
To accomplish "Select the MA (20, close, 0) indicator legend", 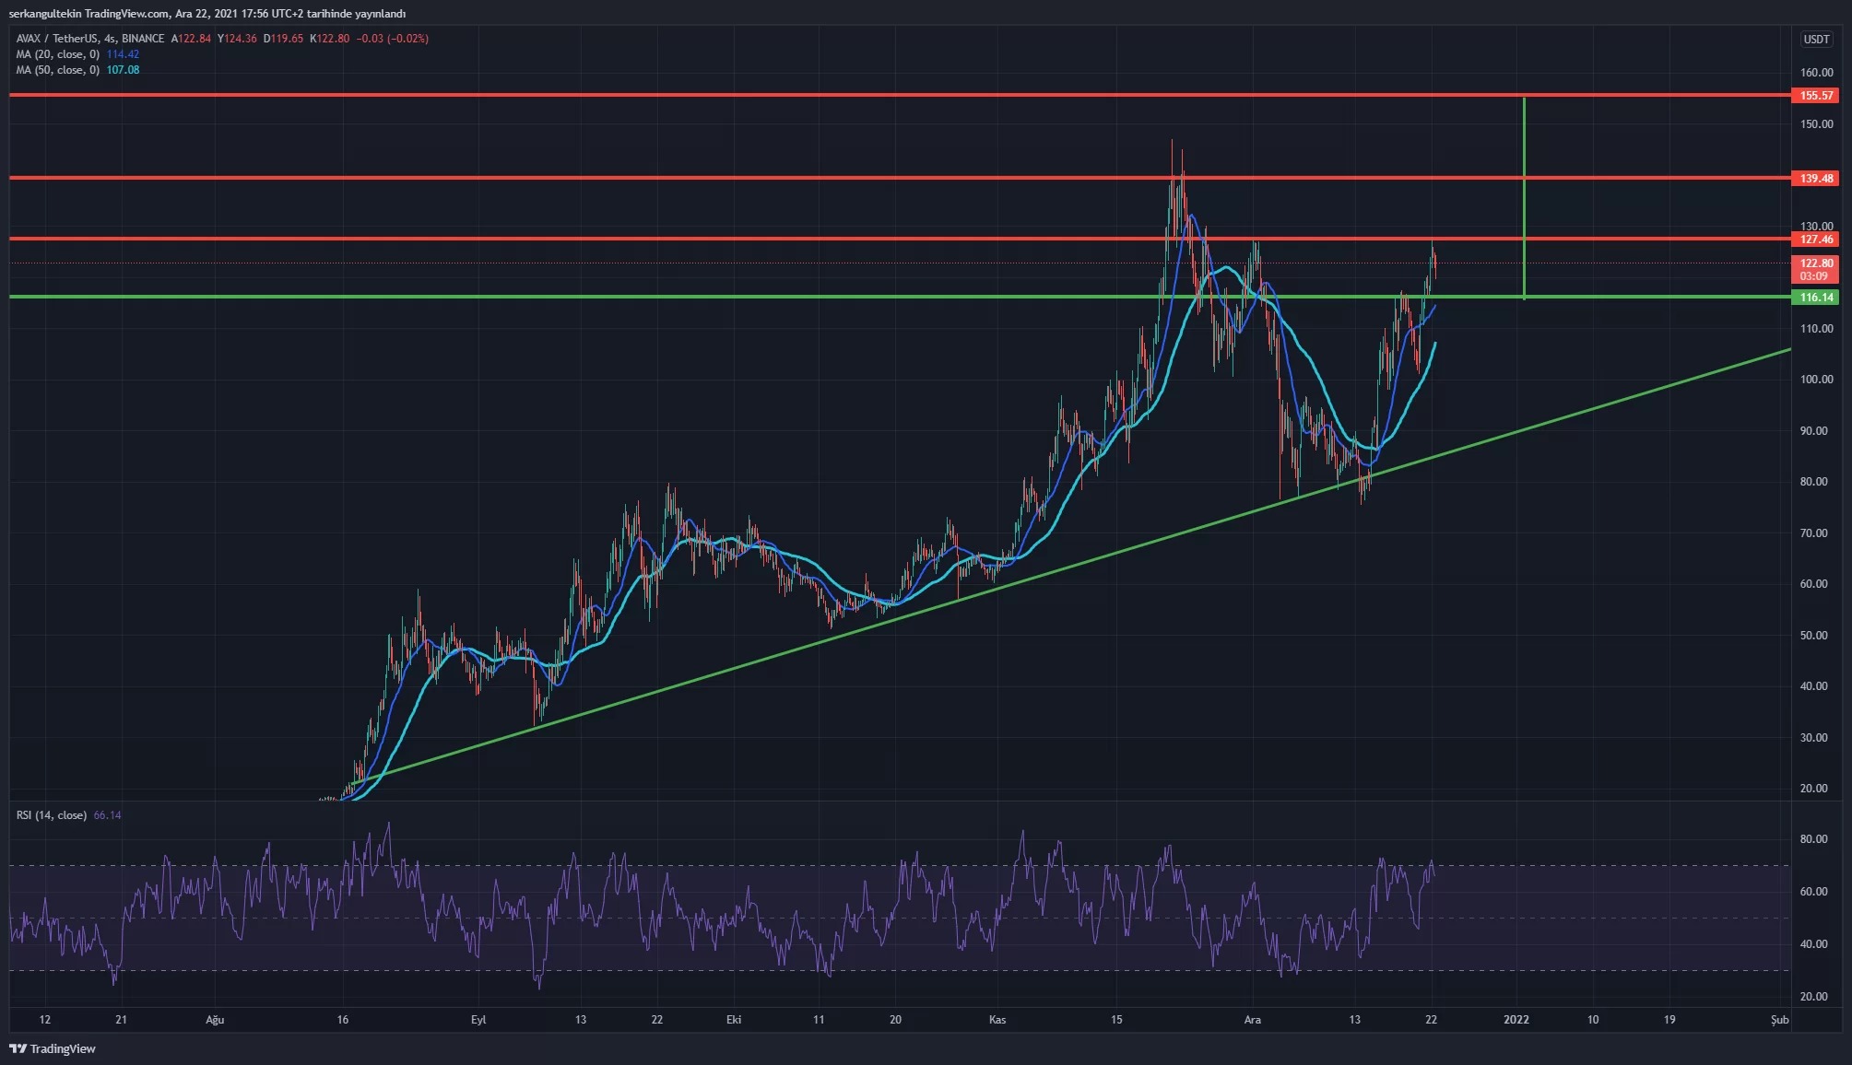I will tap(57, 54).
